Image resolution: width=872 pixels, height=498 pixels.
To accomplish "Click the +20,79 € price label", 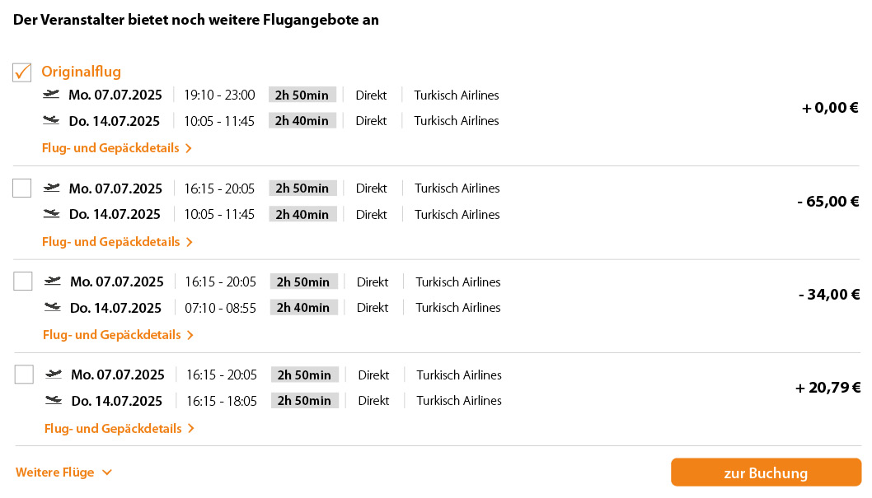I will [x=827, y=388].
